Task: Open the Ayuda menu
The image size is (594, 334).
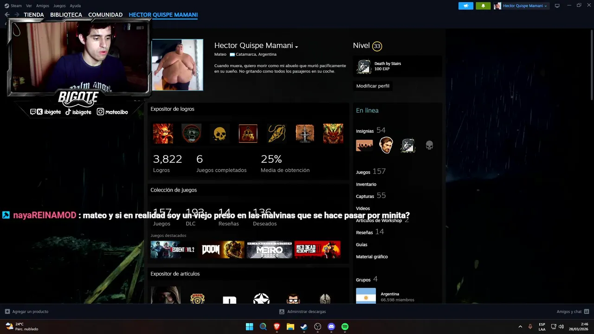Action: pos(75,6)
